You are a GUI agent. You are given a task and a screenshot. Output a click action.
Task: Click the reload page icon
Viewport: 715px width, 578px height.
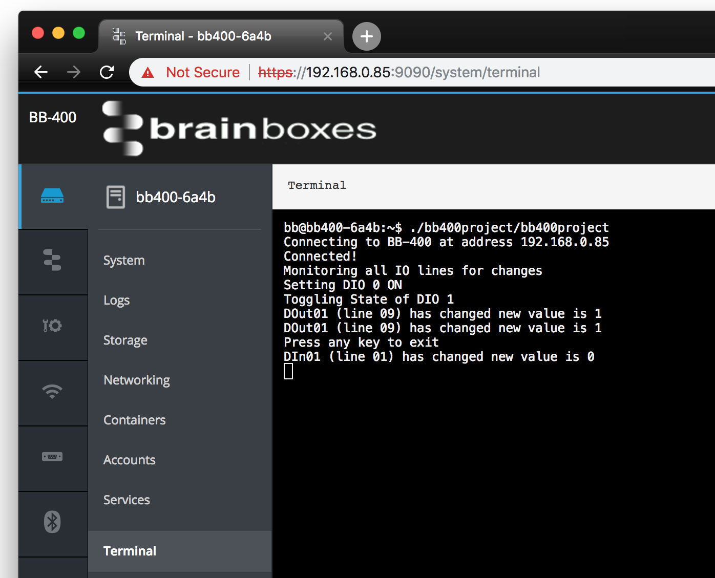tap(106, 72)
